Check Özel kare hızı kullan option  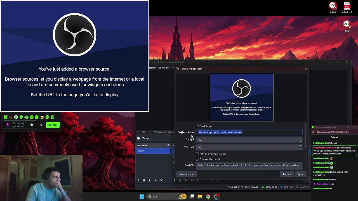pos(197,159)
